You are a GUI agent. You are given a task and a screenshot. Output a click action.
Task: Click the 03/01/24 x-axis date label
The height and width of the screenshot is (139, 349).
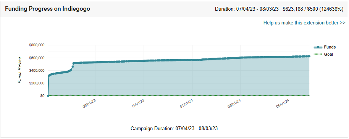coord(234,103)
